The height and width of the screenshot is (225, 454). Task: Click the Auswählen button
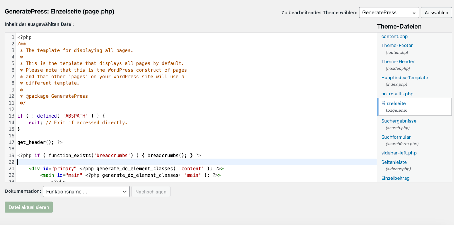[436, 12]
